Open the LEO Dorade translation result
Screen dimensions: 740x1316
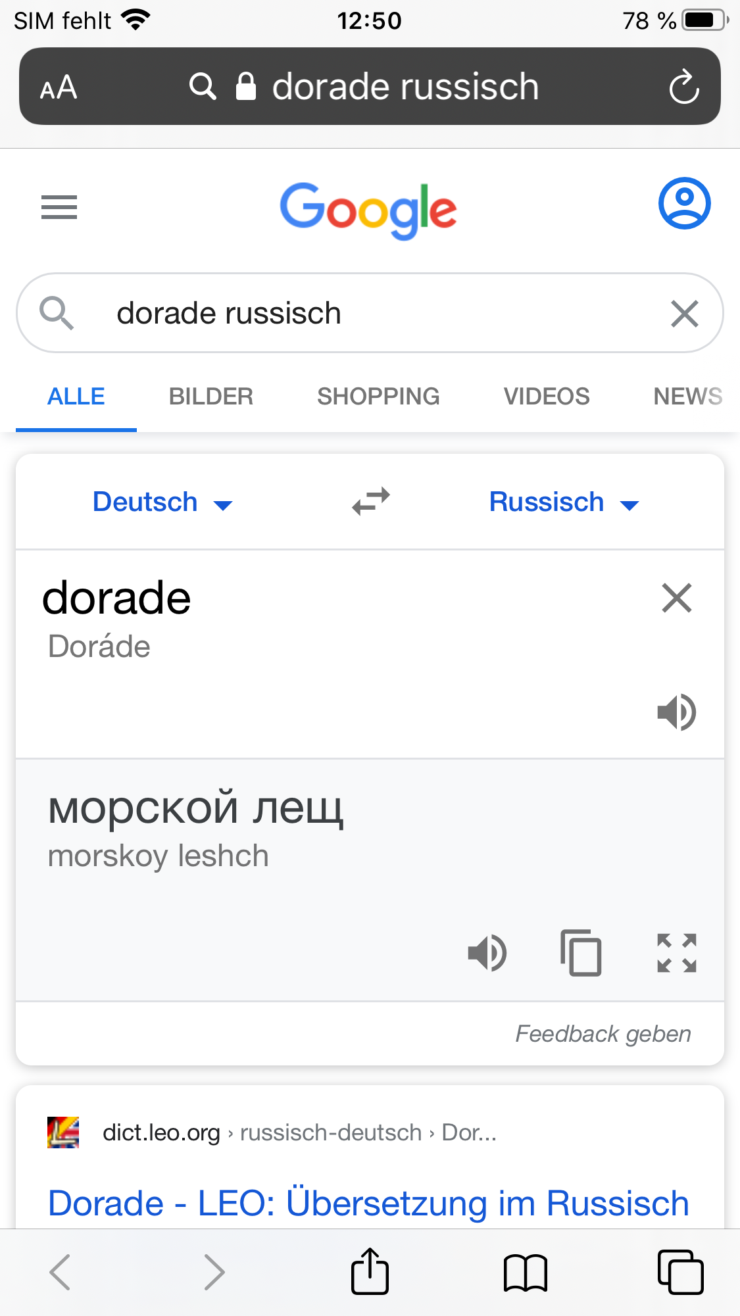368,1203
